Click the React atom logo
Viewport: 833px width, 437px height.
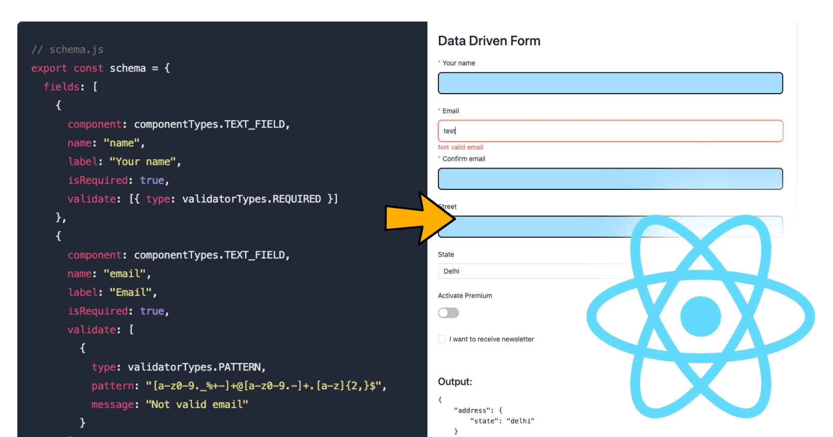pyautogui.click(x=700, y=316)
